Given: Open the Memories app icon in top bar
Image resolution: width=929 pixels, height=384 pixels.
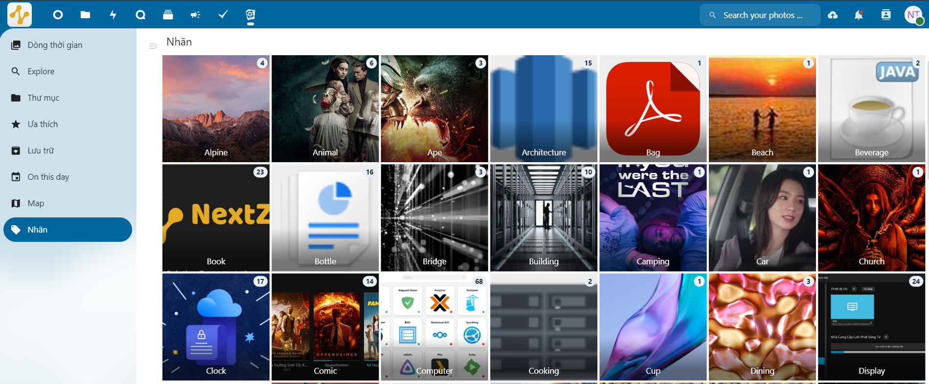Looking at the screenshot, I should coord(250,15).
